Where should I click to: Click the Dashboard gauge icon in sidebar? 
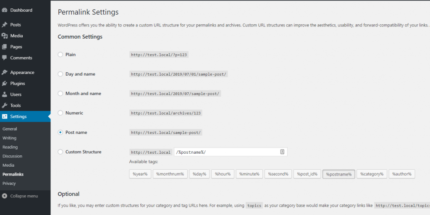pyautogui.click(x=4, y=10)
